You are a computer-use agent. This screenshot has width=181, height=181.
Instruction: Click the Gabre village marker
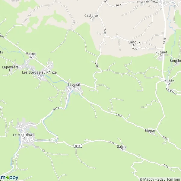click(x=122, y=149)
